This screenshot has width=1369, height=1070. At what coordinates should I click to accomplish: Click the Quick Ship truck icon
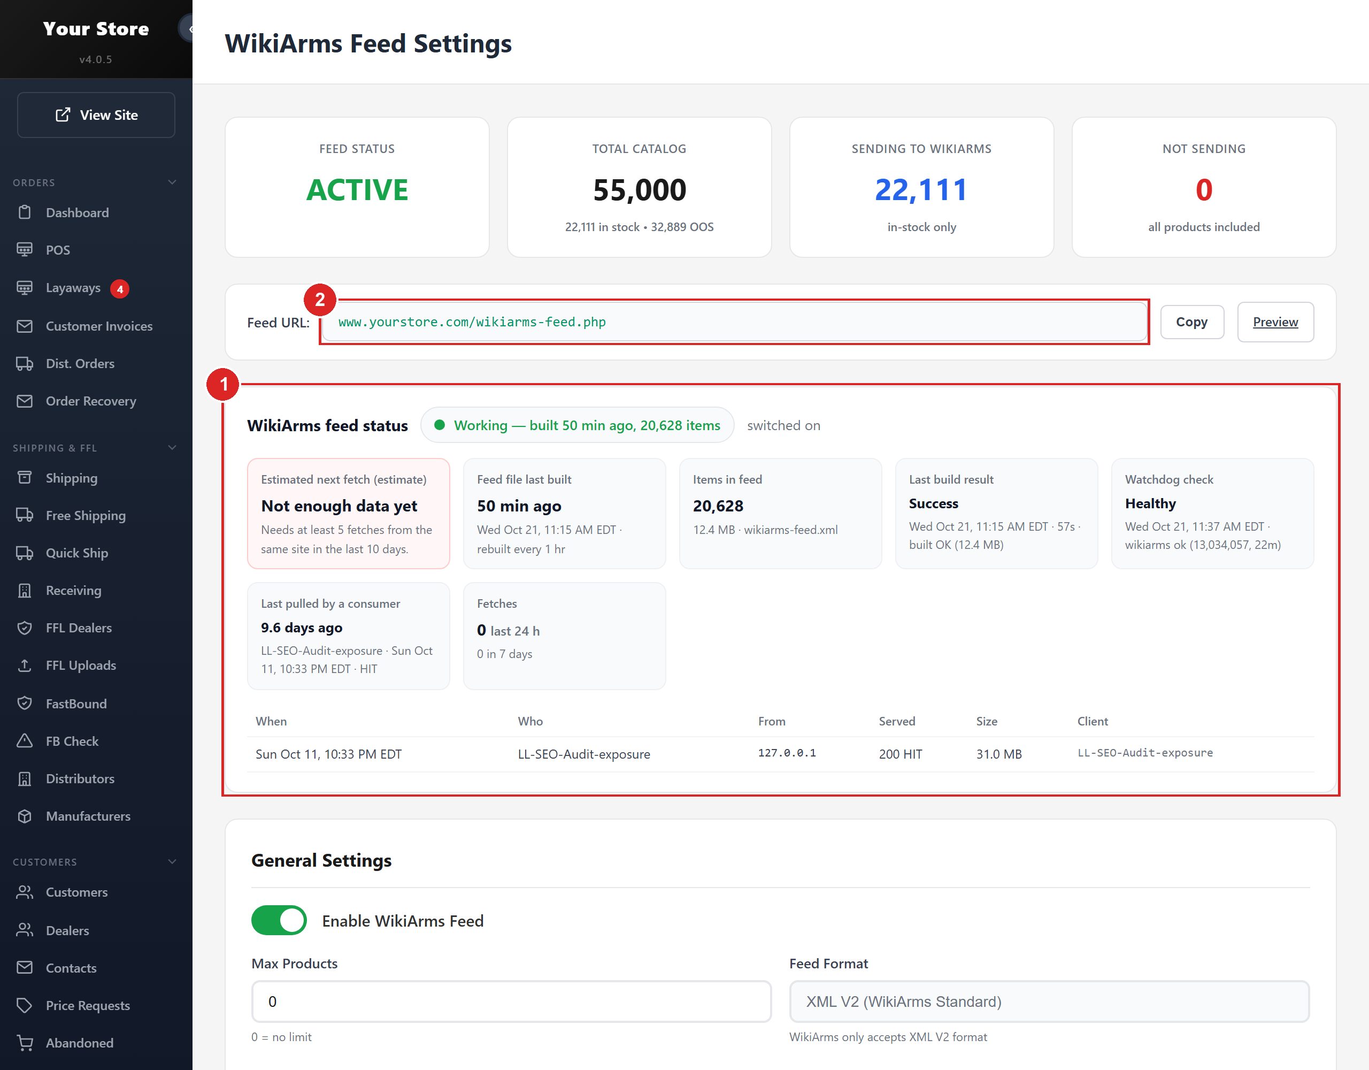(x=25, y=553)
